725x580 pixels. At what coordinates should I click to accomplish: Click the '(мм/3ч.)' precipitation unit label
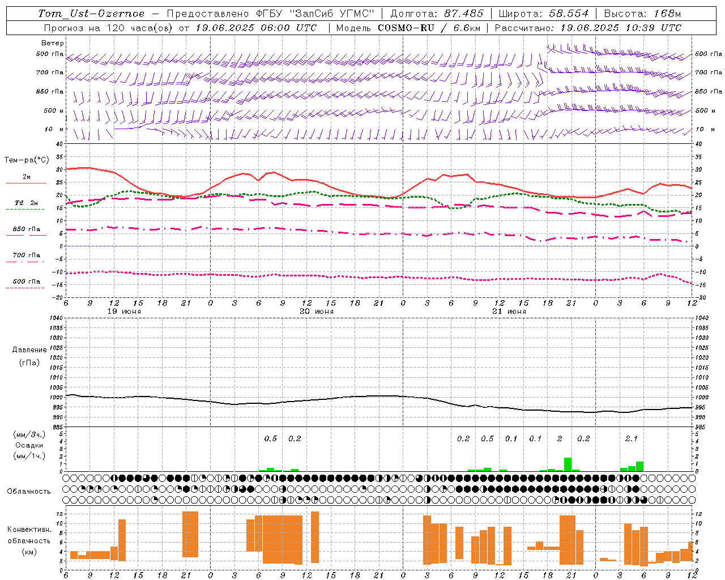tap(29, 434)
